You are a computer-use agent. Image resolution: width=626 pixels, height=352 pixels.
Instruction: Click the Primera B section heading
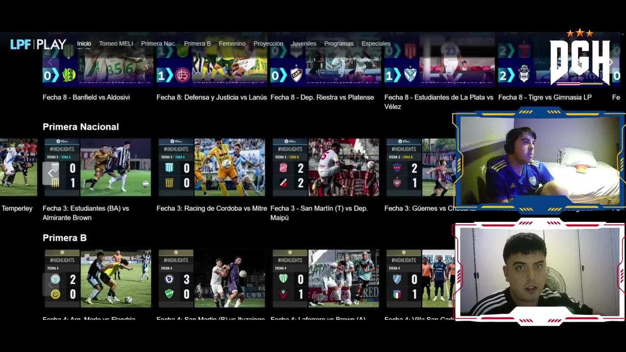coord(65,238)
